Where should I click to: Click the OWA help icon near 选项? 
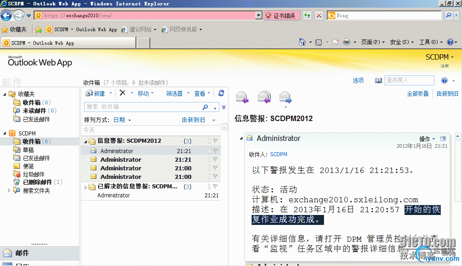point(444,80)
